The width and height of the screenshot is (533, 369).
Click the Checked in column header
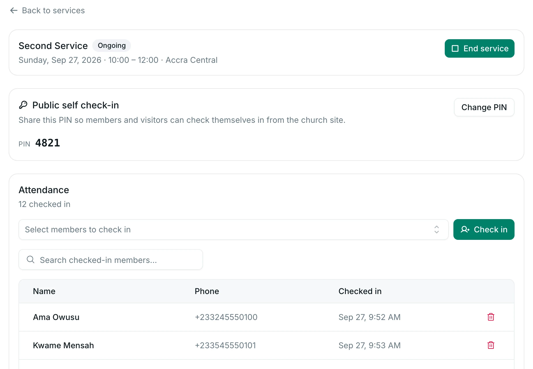[360, 291]
